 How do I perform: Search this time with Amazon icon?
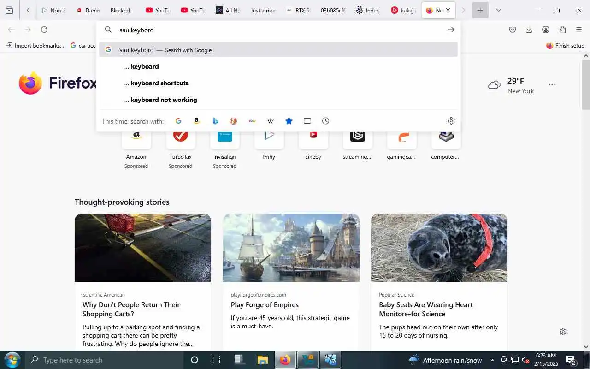pos(197,121)
